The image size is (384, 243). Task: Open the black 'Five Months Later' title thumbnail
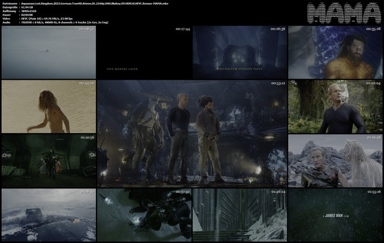tap(144, 52)
